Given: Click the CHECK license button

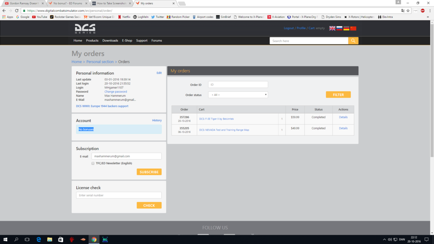Looking at the screenshot, I should pyautogui.click(x=149, y=205).
